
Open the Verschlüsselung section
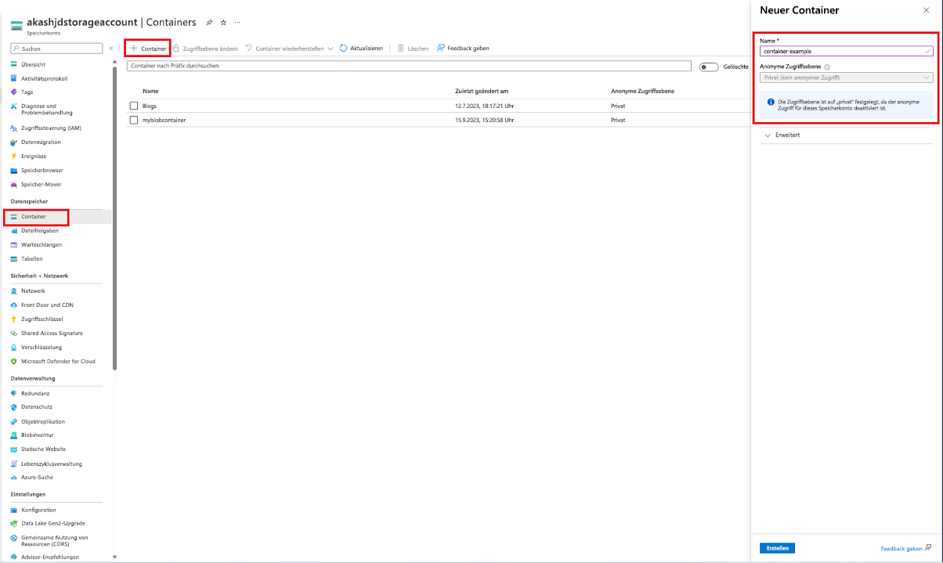point(42,347)
